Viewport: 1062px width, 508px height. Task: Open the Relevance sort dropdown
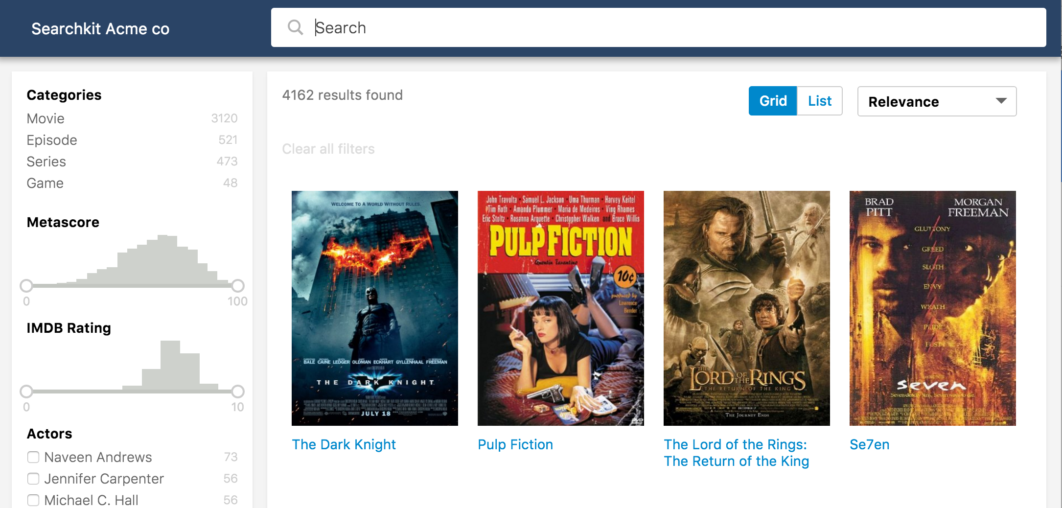(937, 101)
